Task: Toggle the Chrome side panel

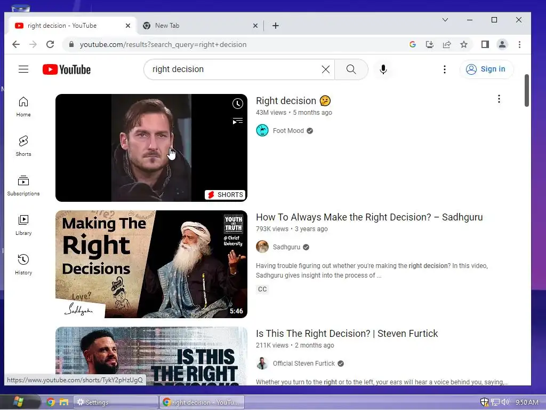Action: click(485, 44)
